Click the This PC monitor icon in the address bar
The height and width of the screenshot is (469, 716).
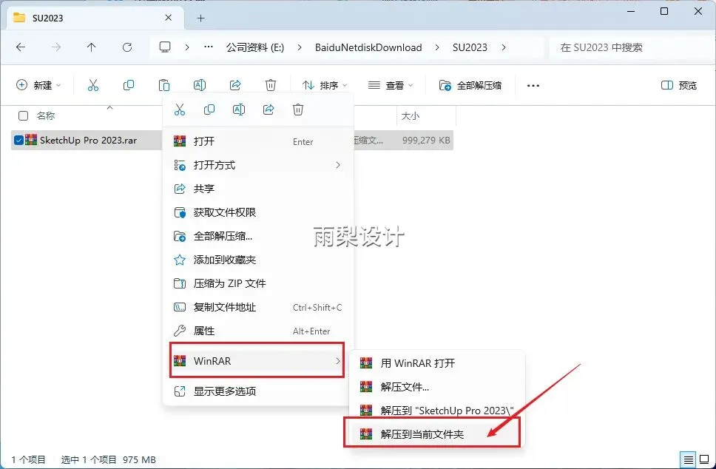click(x=165, y=47)
